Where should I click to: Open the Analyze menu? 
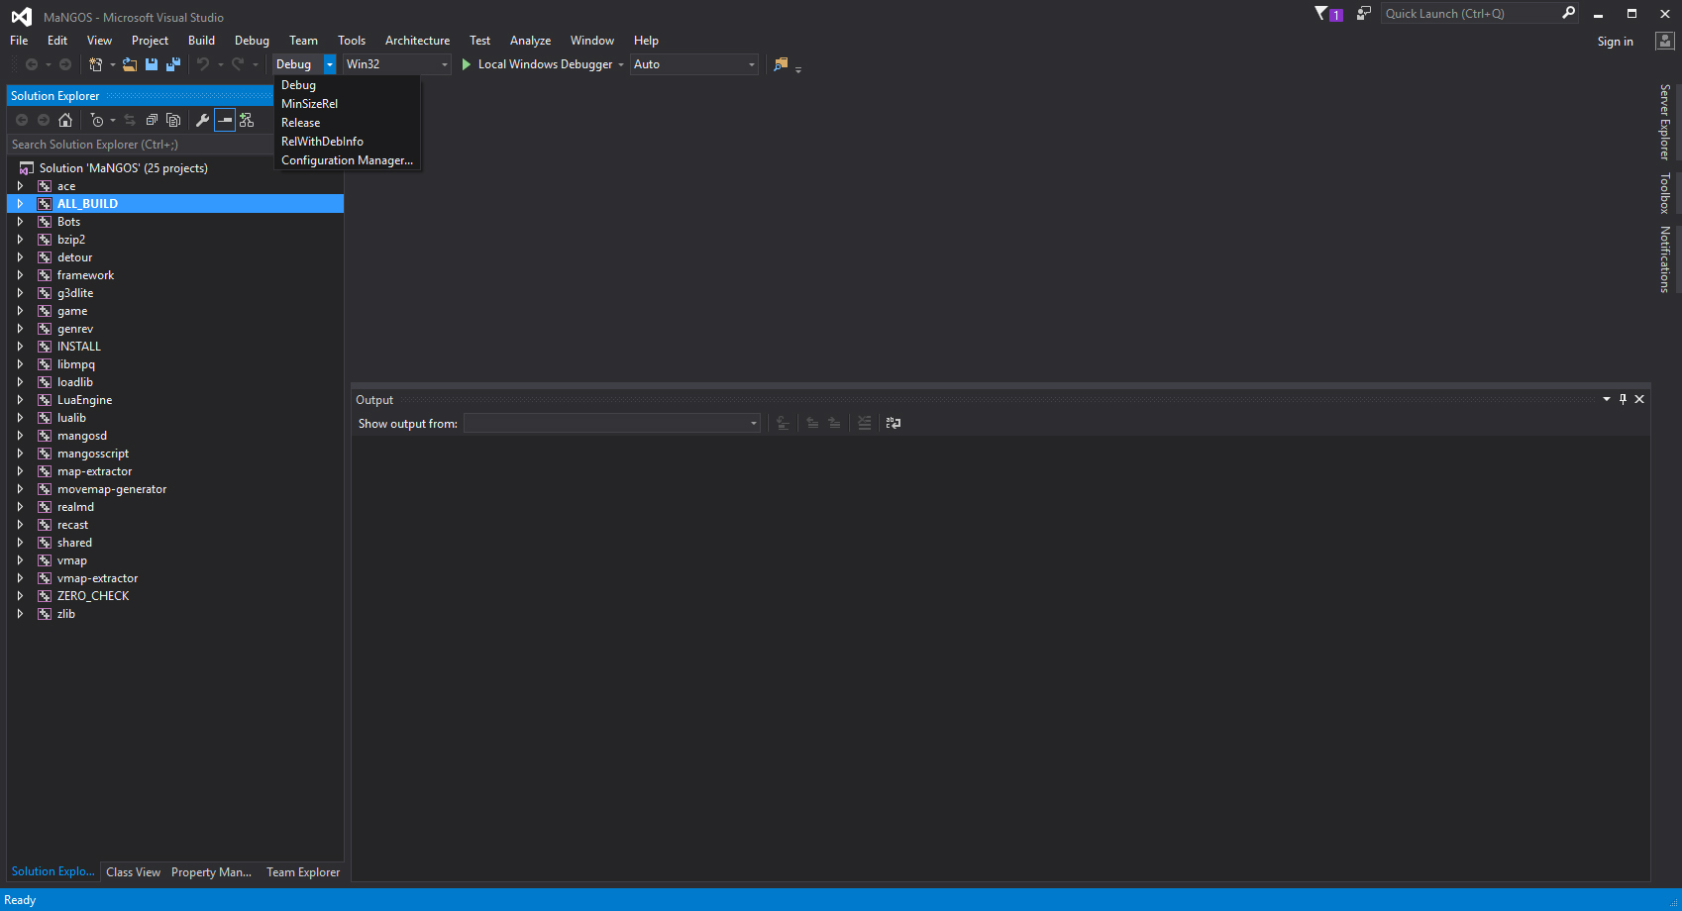point(530,41)
